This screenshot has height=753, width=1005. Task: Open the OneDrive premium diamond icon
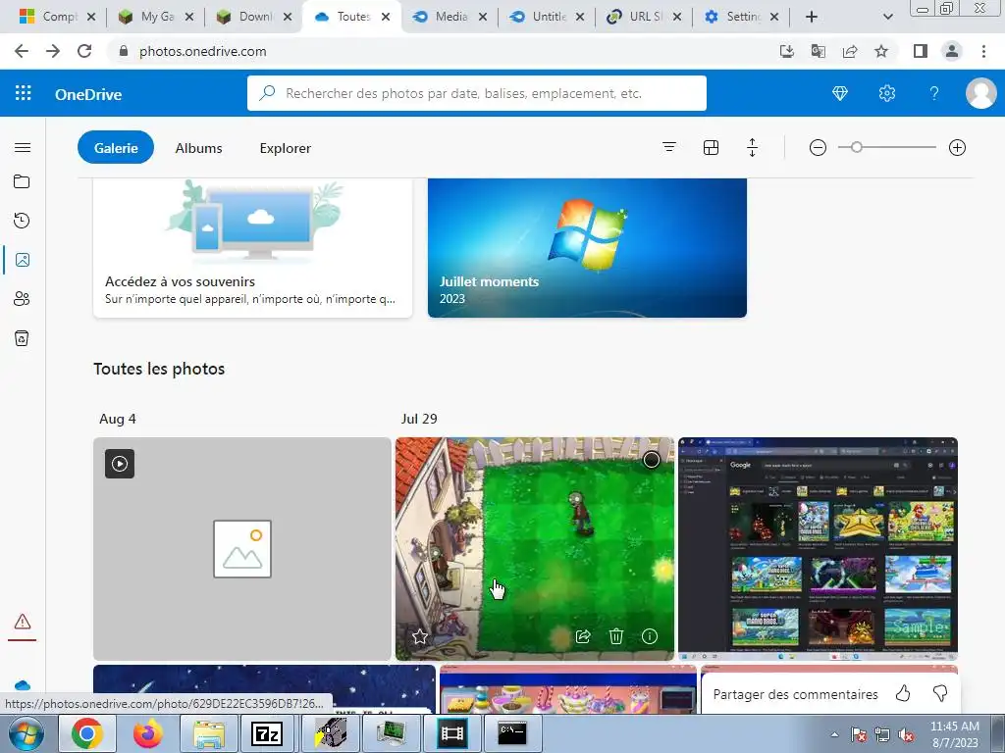pyautogui.click(x=840, y=93)
